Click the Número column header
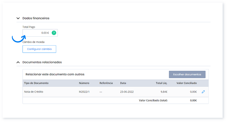The image size is (227, 122). pos(84,83)
